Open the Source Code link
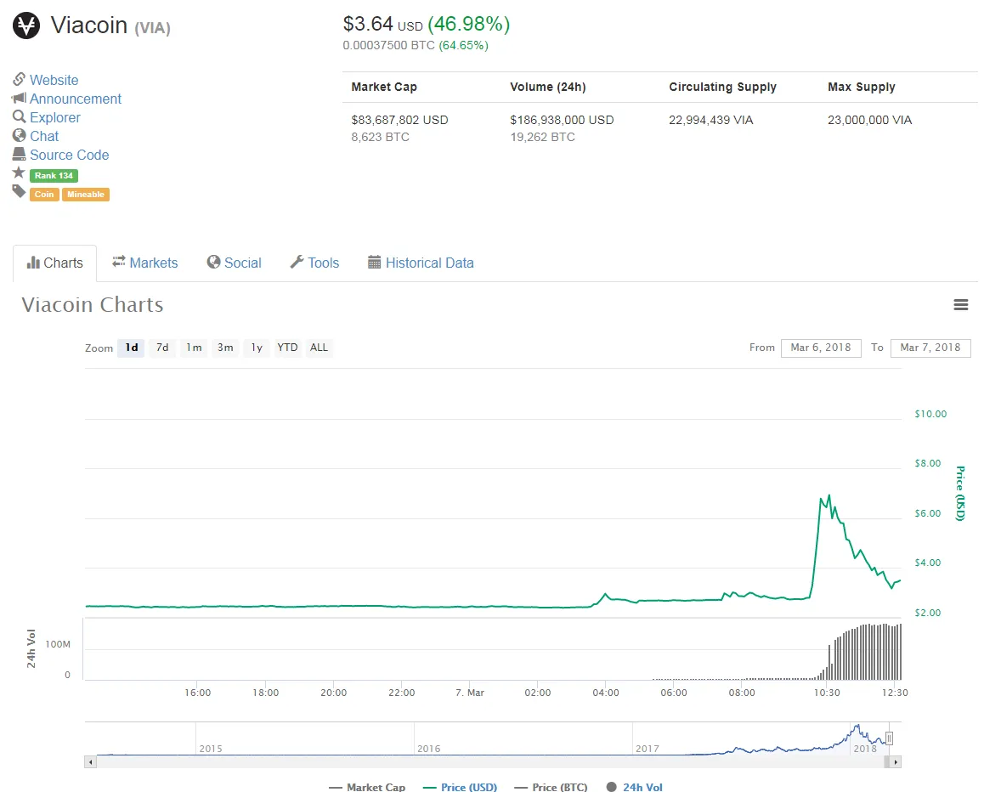Viewport: 984px width, 792px height. tap(69, 155)
